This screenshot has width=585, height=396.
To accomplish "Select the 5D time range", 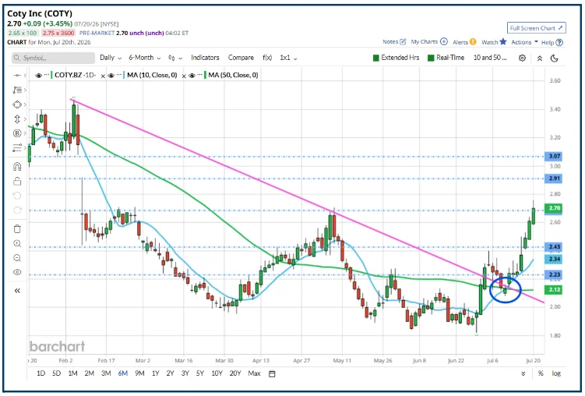I will tap(56, 373).
